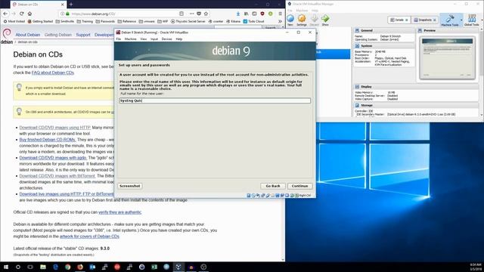Open Windows Start menu
This screenshot has height=272, width=484.
[5, 267]
